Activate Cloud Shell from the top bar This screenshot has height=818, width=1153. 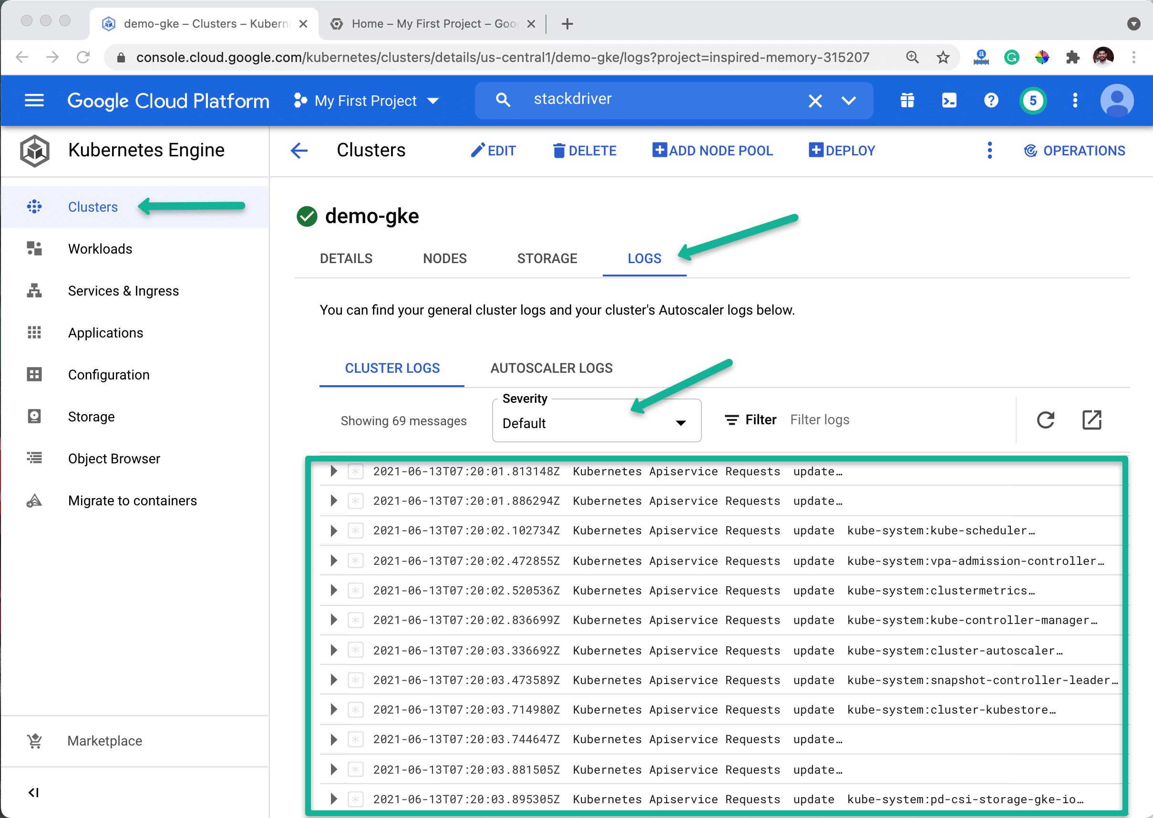[x=949, y=100]
